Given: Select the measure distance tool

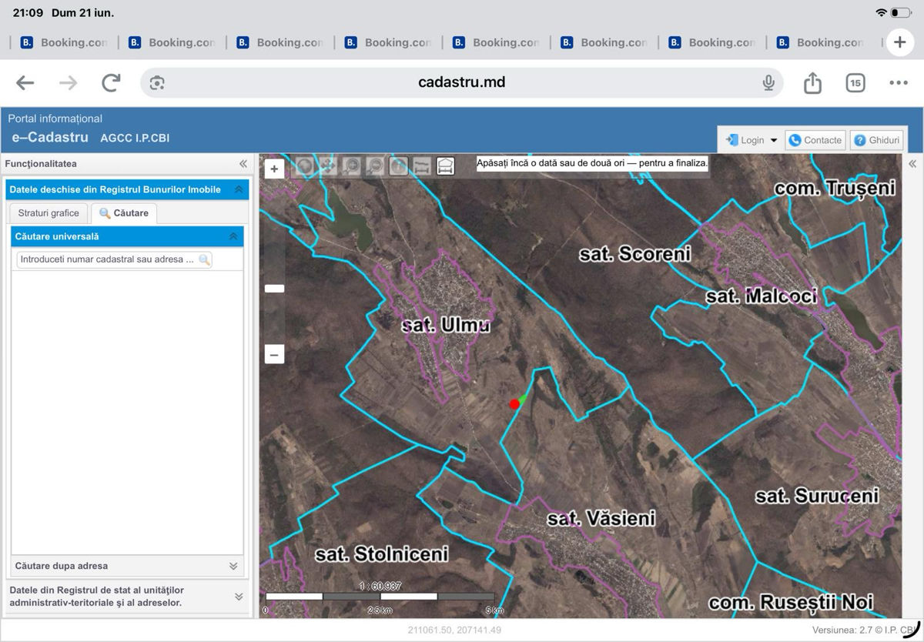Looking at the screenshot, I should [421, 166].
